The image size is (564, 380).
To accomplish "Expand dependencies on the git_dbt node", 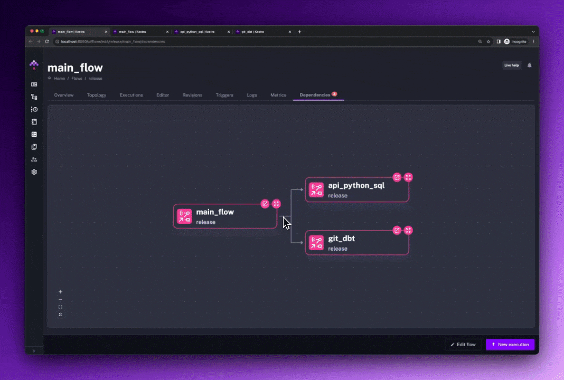I will pos(408,231).
